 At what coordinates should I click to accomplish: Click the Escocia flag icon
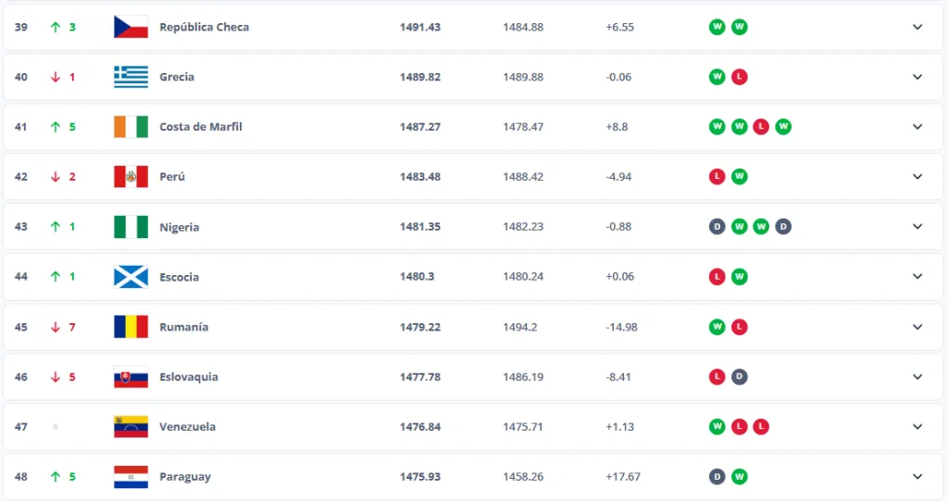click(x=131, y=277)
